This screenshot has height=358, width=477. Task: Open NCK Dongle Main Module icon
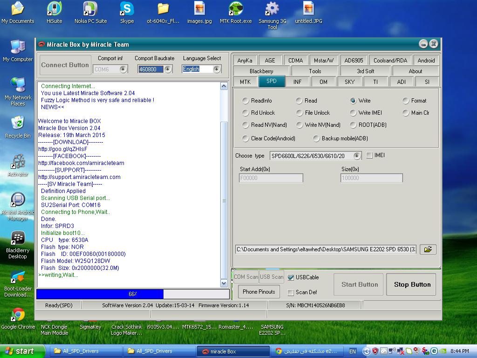[x=54, y=330]
